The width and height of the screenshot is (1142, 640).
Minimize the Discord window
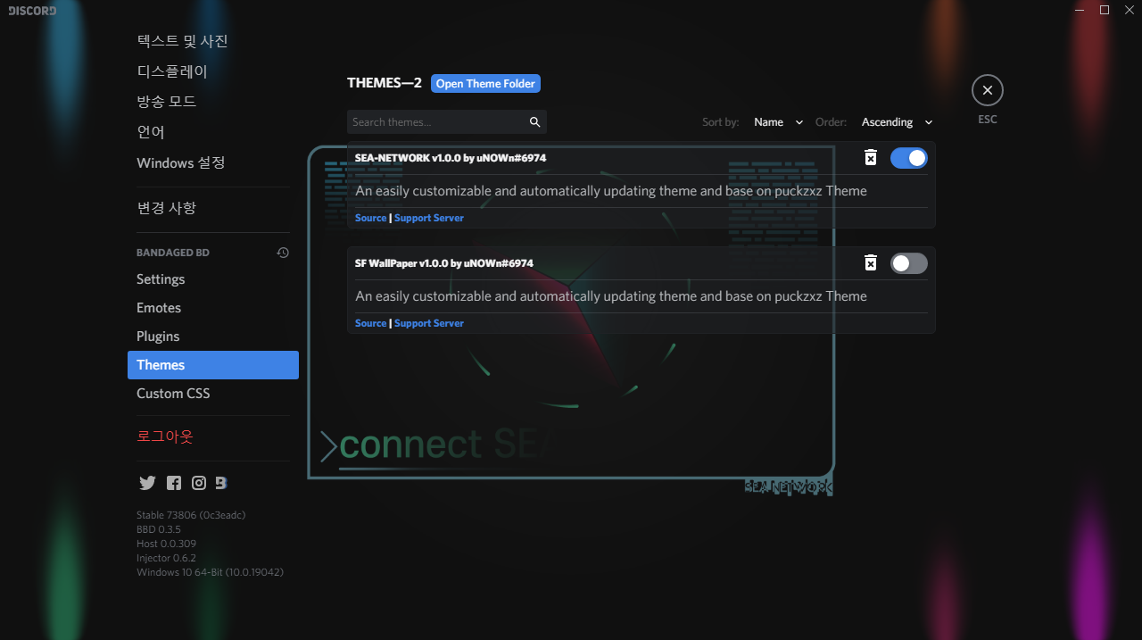coord(1080,10)
